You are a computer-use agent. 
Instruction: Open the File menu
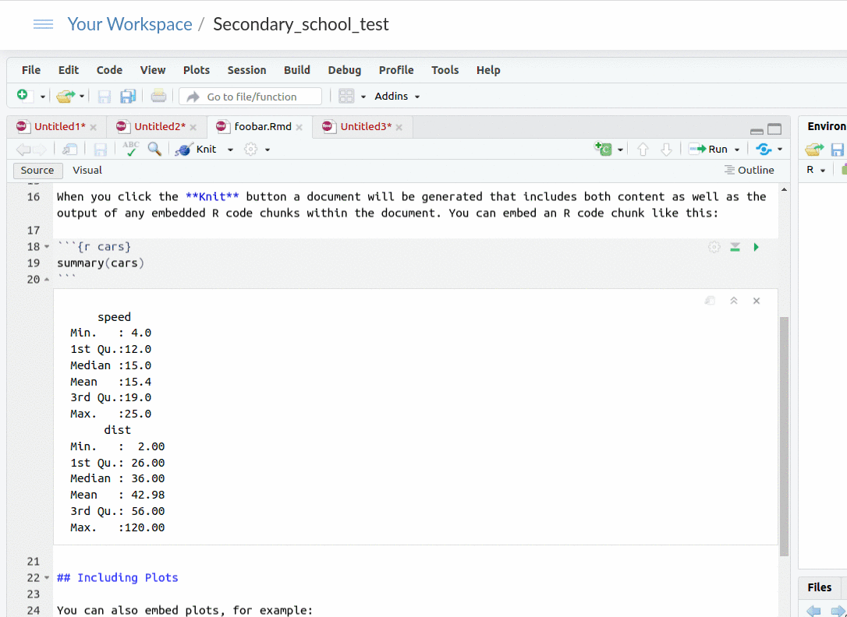pos(30,70)
